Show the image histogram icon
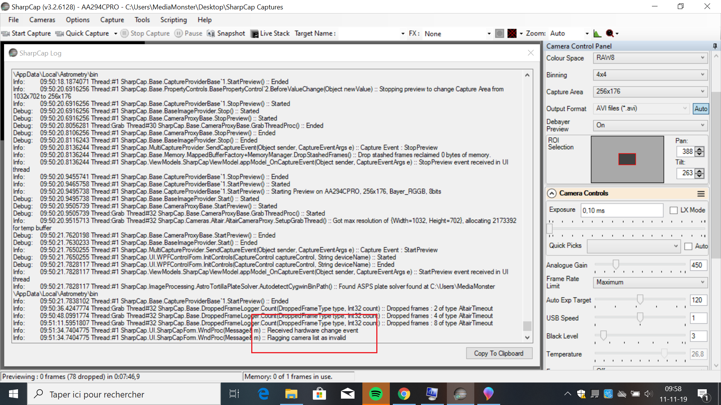Screen dimensions: 721x405 click(x=597, y=33)
